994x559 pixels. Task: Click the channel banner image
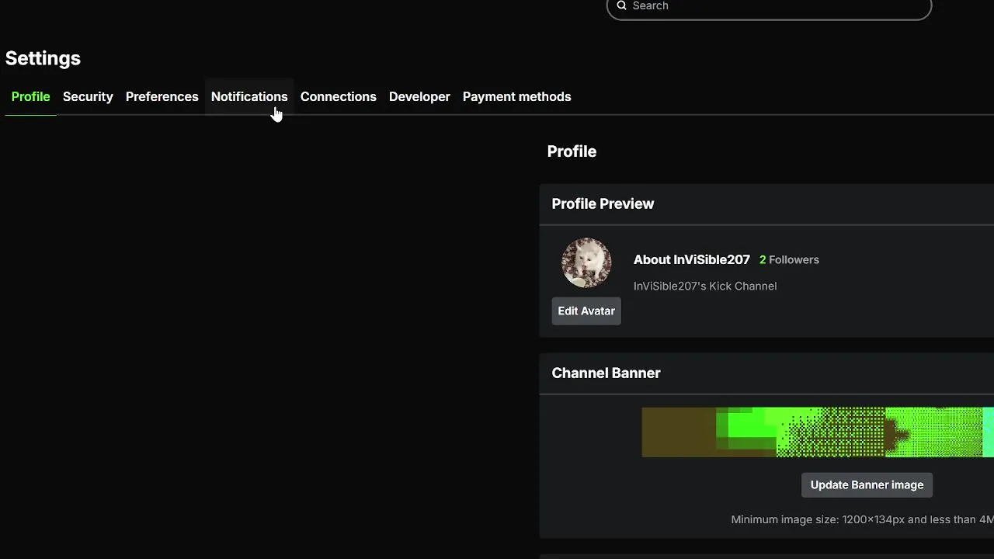click(x=818, y=432)
